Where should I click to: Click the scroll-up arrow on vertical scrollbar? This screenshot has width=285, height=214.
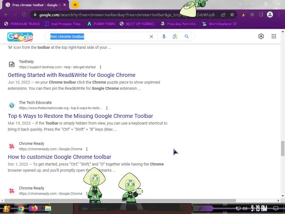coord(283,31)
